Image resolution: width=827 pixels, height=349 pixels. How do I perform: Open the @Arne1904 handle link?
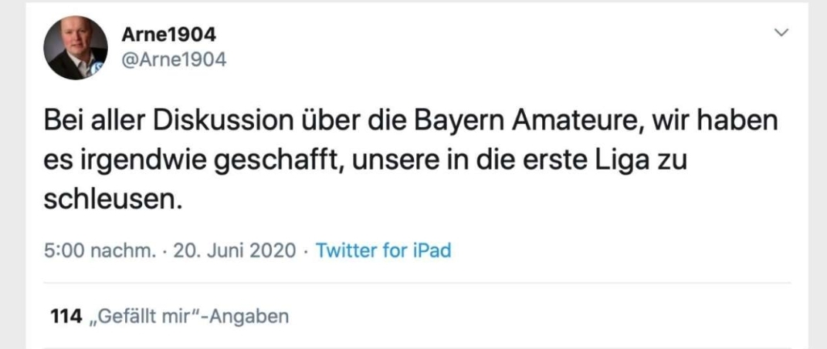point(173,59)
